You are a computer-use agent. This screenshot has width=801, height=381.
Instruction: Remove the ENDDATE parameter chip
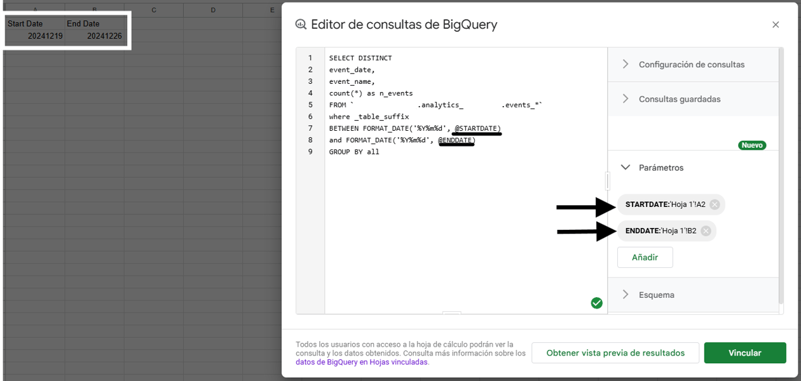pos(706,231)
